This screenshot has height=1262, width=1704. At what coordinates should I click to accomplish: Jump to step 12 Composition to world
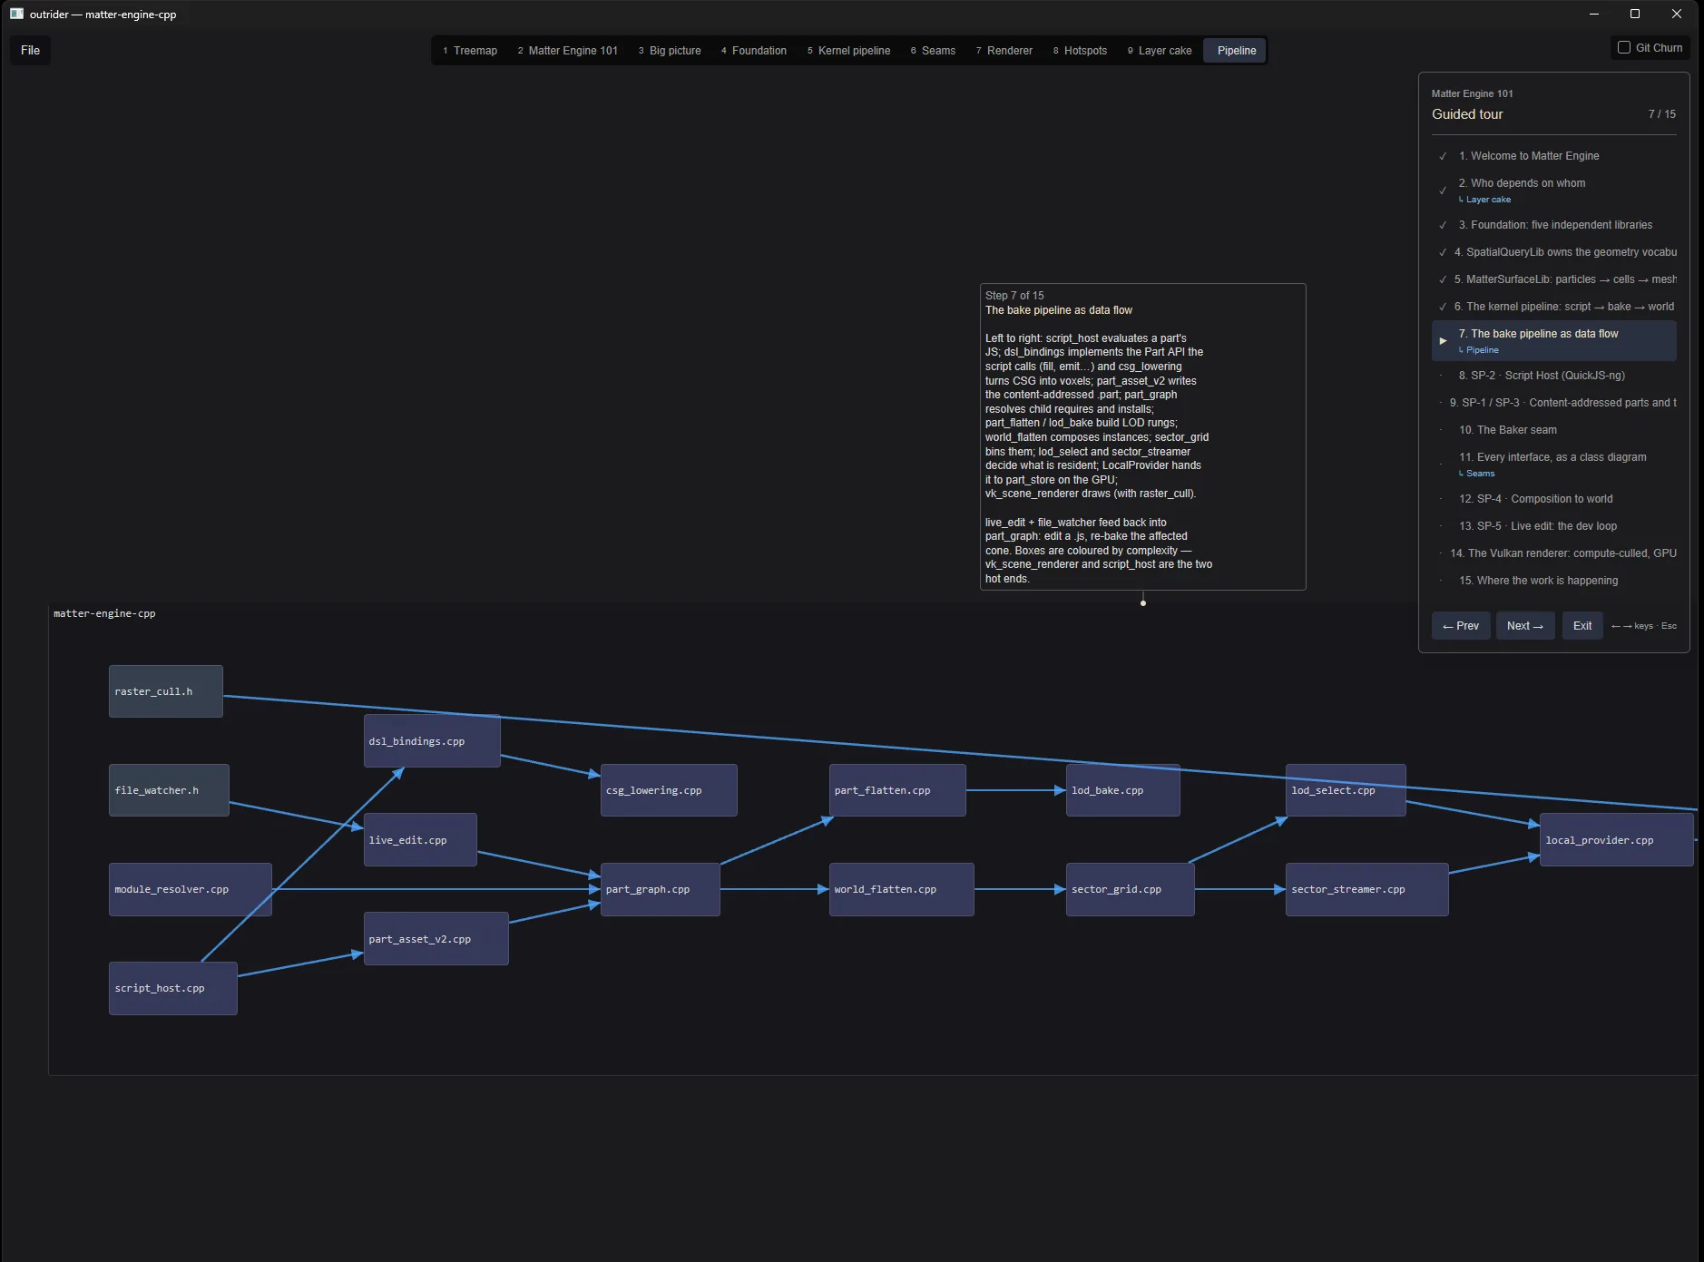point(1554,499)
